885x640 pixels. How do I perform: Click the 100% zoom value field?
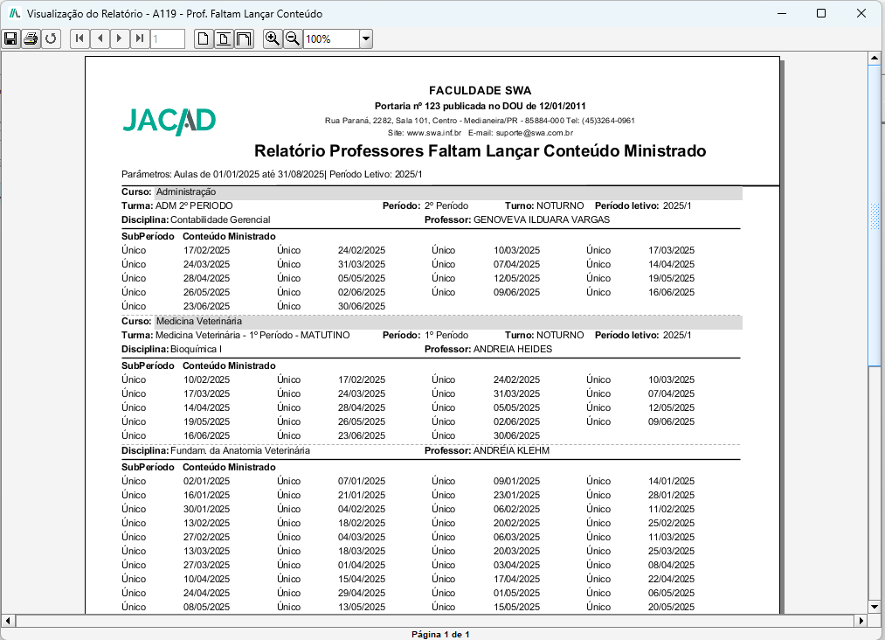click(331, 39)
